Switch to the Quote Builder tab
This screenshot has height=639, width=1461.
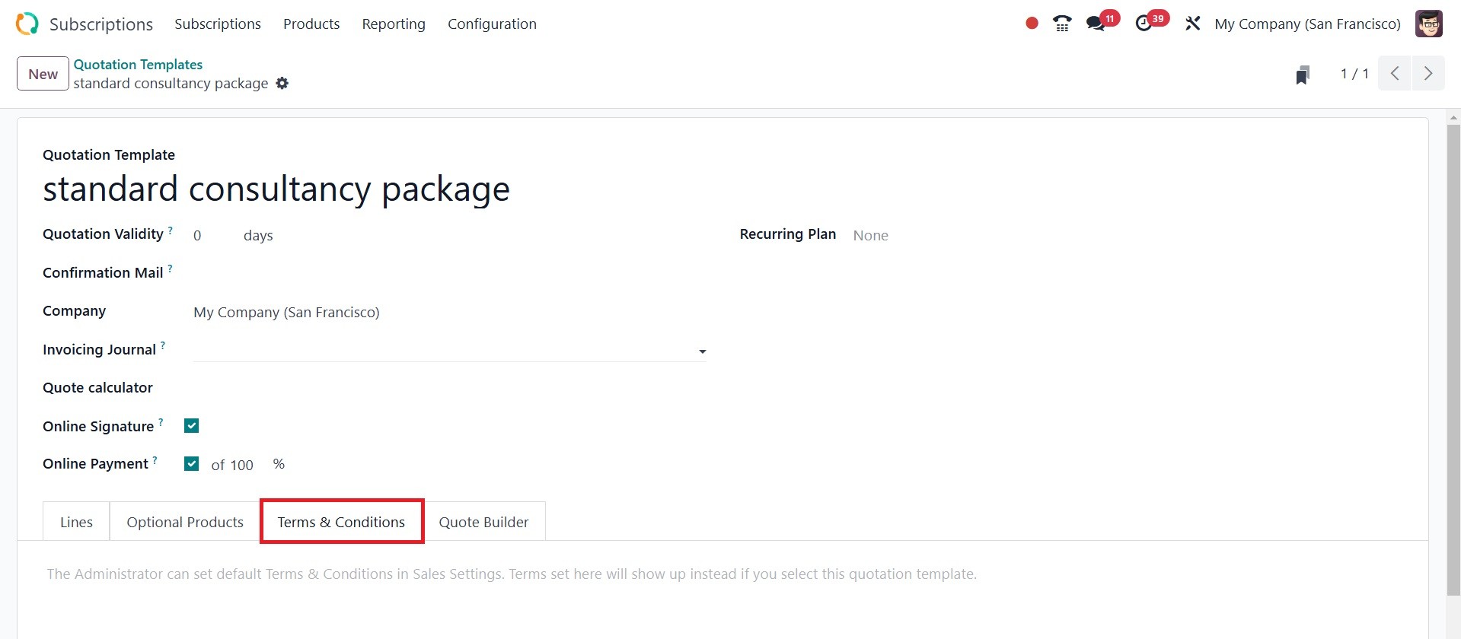point(483,522)
